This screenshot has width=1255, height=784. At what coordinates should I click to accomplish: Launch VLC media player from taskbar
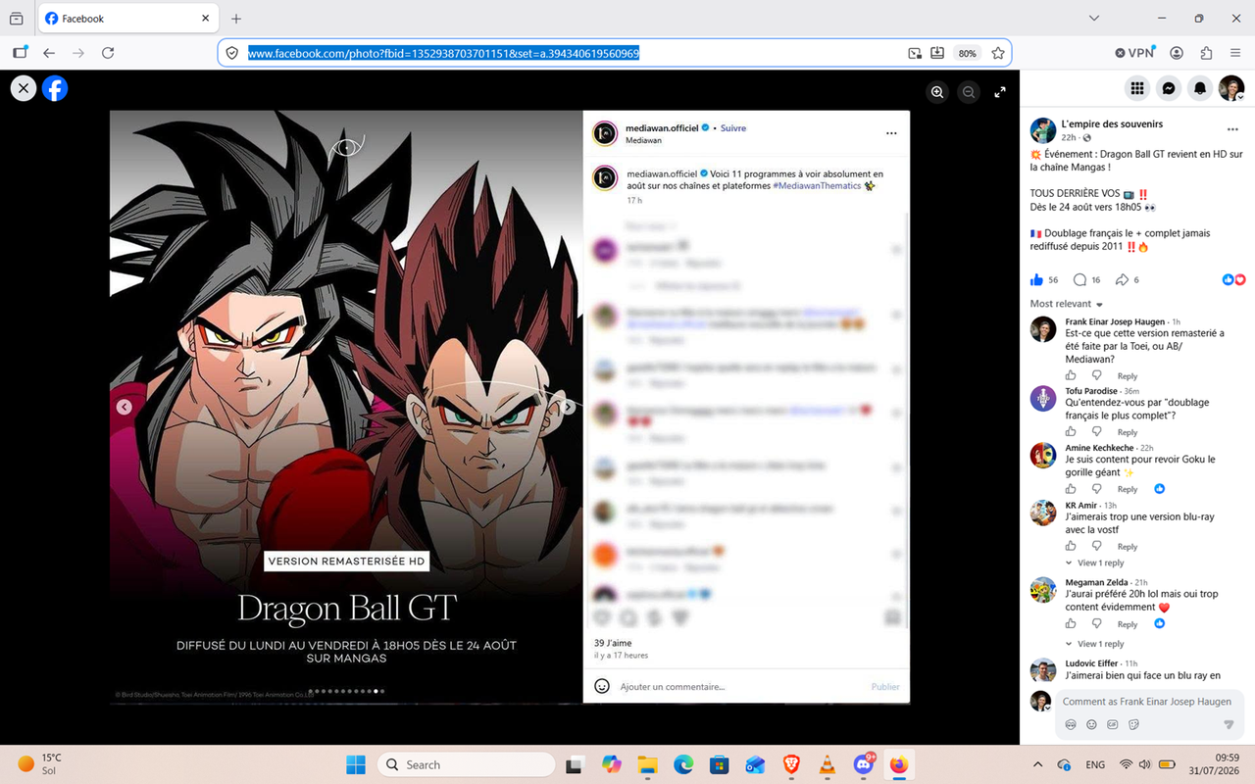pos(827,764)
